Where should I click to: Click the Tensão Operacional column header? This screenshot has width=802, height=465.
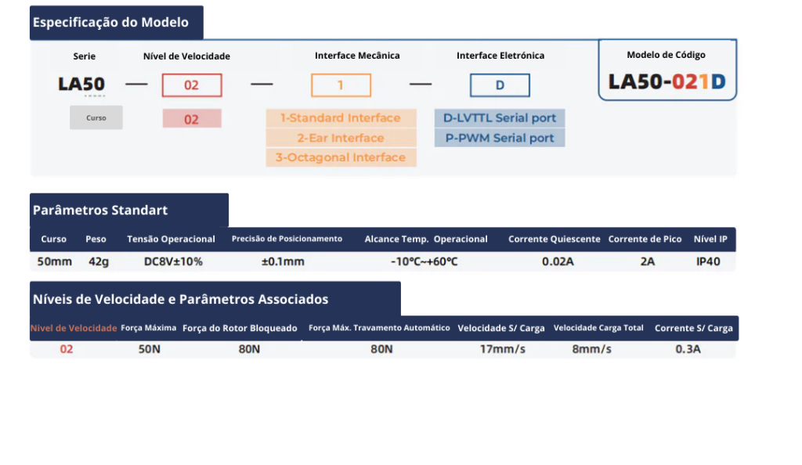[x=171, y=240]
